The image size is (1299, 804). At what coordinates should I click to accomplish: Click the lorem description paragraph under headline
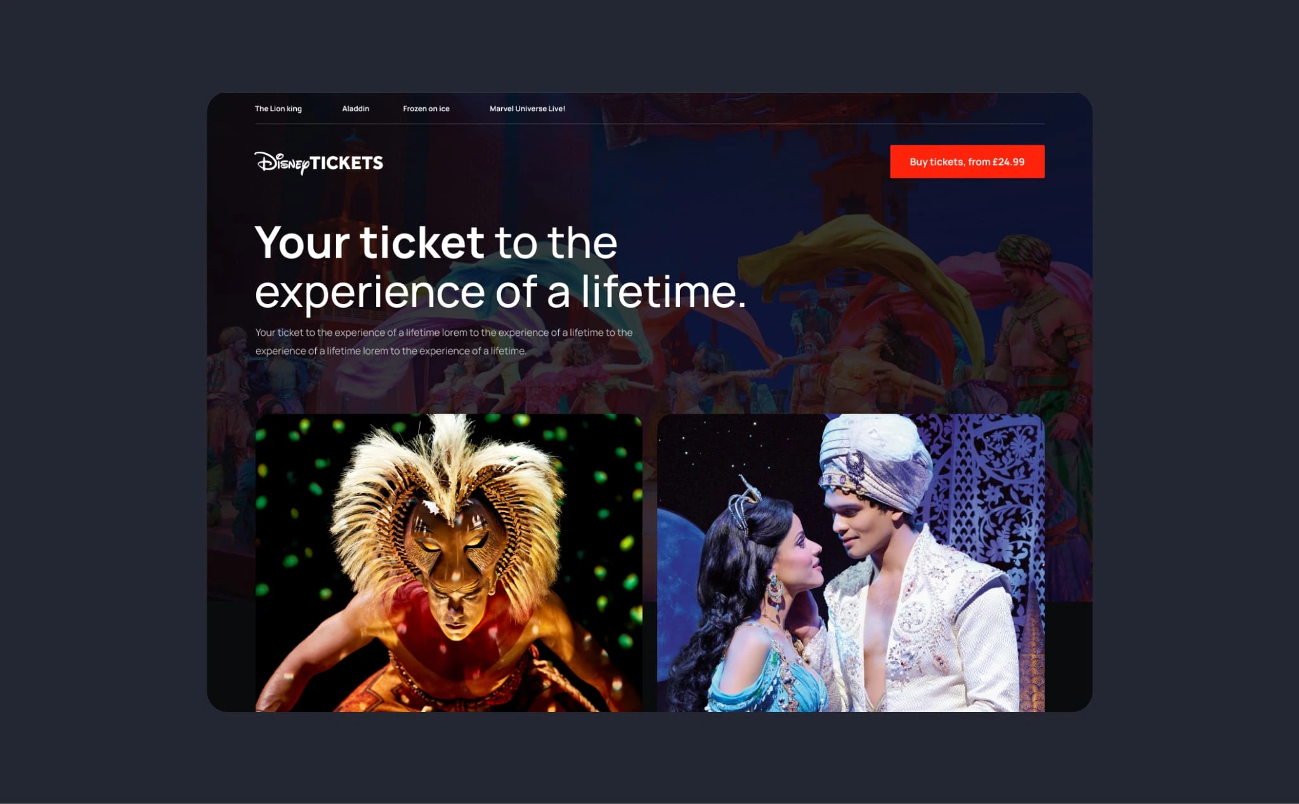(x=444, y=341)
